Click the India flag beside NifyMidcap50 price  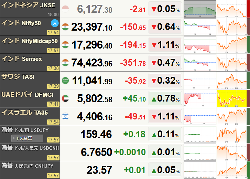(65, 45)
